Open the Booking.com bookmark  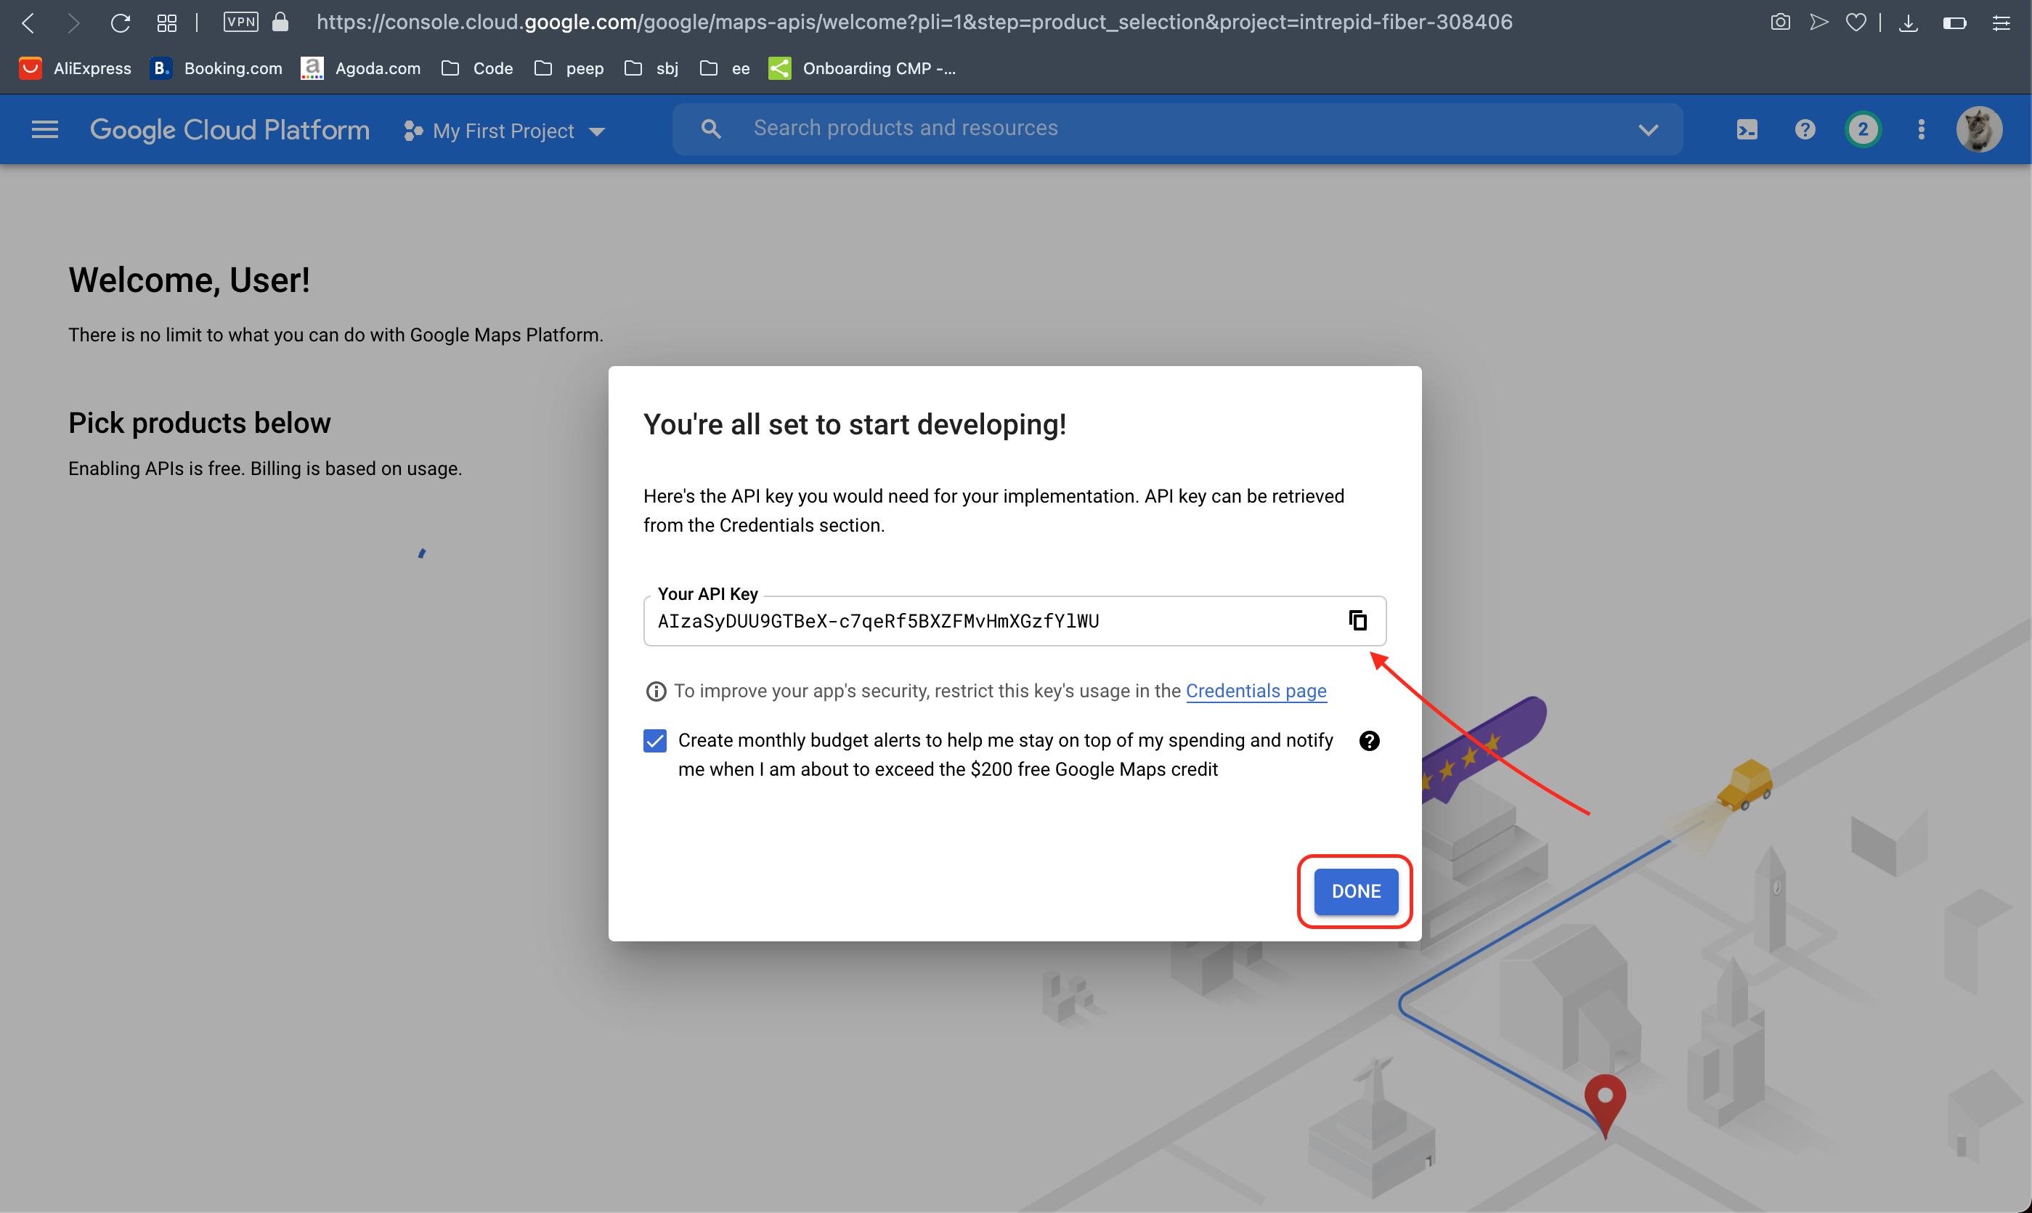pos(216,69)
